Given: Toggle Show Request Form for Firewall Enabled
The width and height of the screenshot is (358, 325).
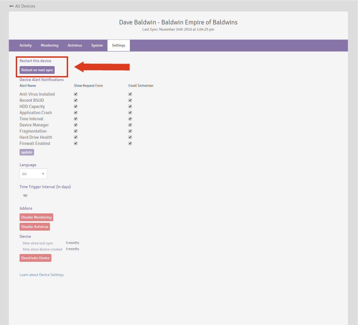Looking at the screenshot, I should click(76, 143).
